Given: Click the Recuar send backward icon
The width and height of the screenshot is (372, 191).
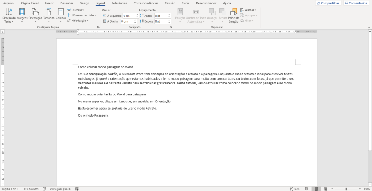Looking at the screenshot, I should click(x=223, y=12).
